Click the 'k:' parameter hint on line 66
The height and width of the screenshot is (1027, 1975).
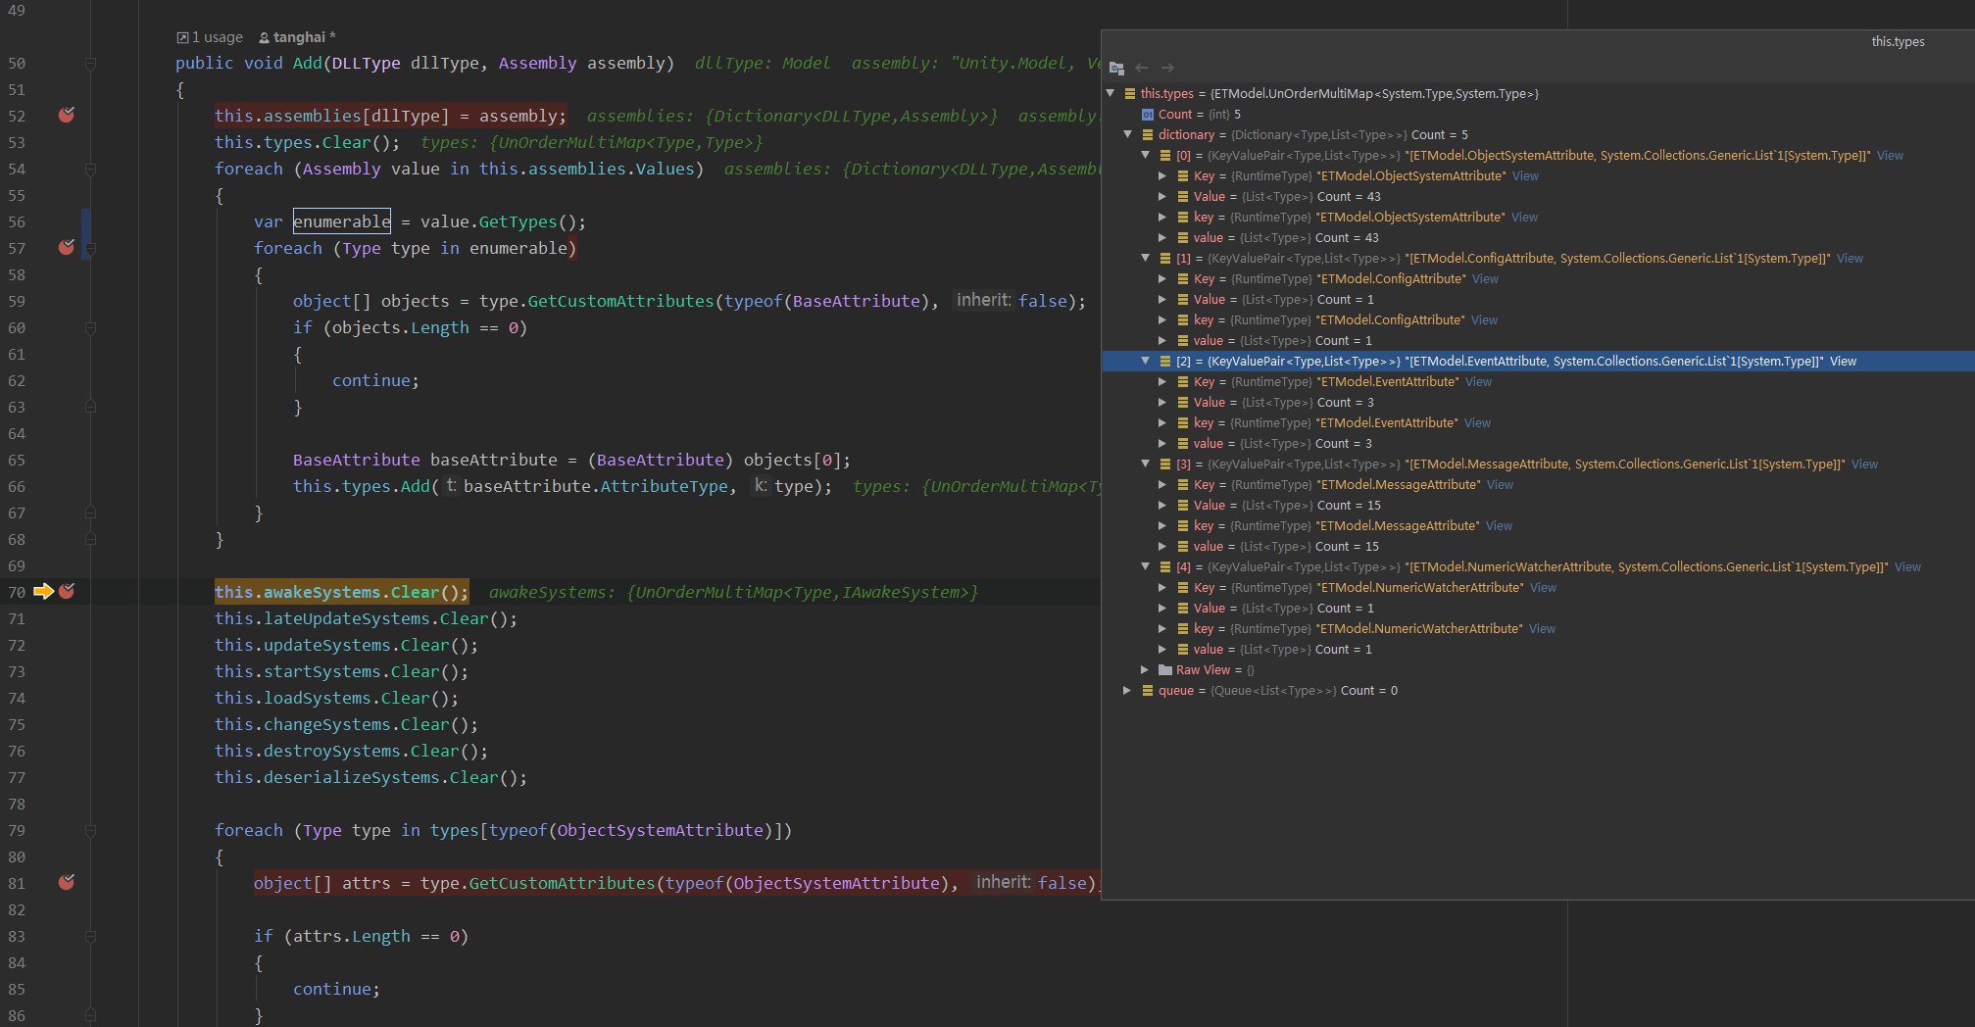pyautogui.click(x=761, y=486)
